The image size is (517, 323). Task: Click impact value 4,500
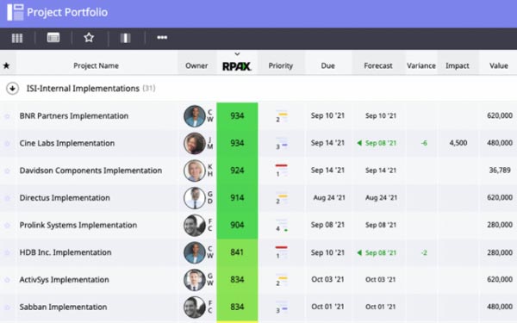458,143
